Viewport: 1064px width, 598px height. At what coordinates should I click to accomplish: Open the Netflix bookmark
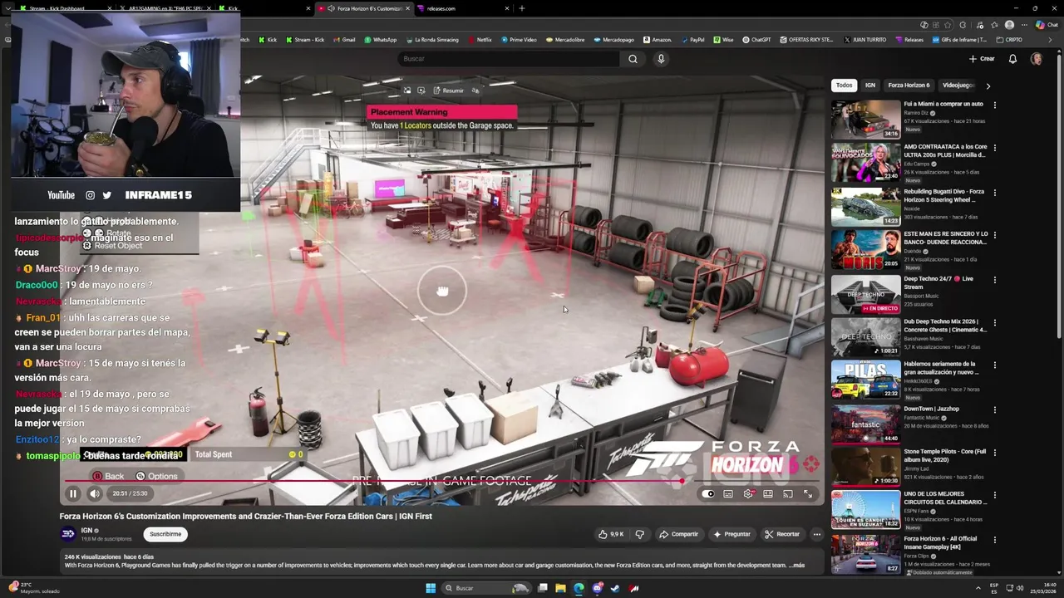pos(480,40)
